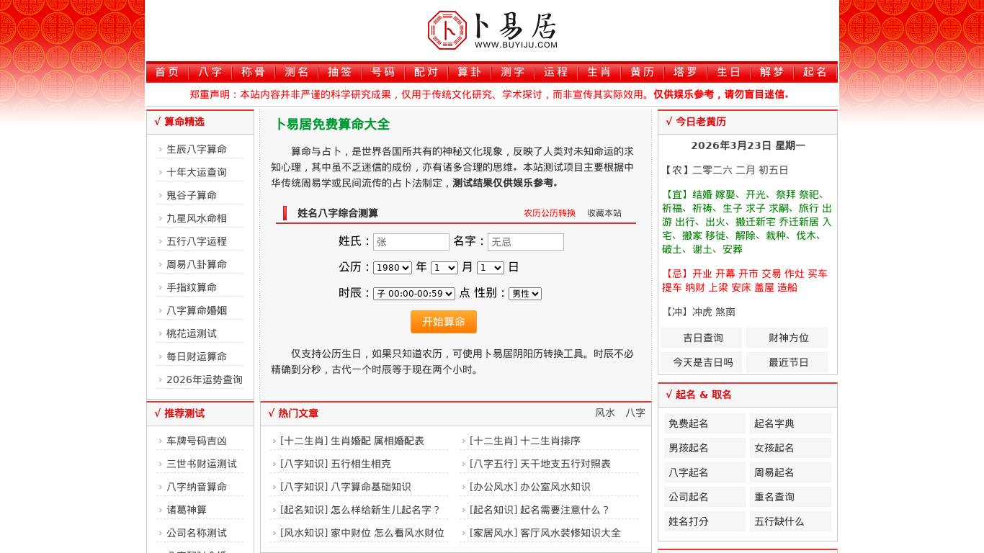Open 生辰八字算命 in the left sidebar
Screen dimensions: 984x553
(197, 149)
